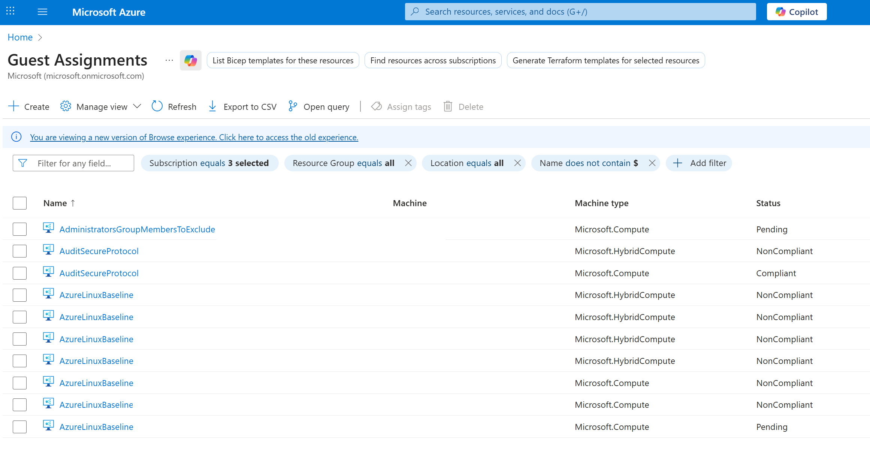
Task: Click Filter for any field input
Action: (73, 163)
